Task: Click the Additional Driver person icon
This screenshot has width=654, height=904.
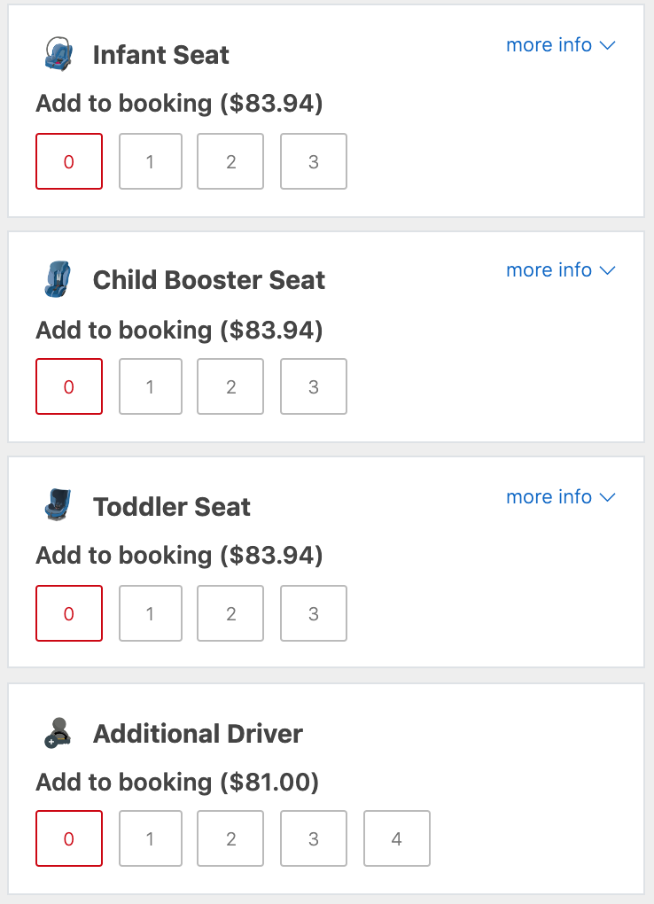Action: (58, 733)
